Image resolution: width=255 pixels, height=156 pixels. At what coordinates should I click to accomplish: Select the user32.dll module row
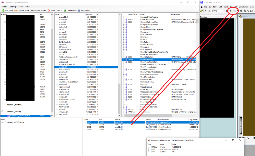point(86,67)
